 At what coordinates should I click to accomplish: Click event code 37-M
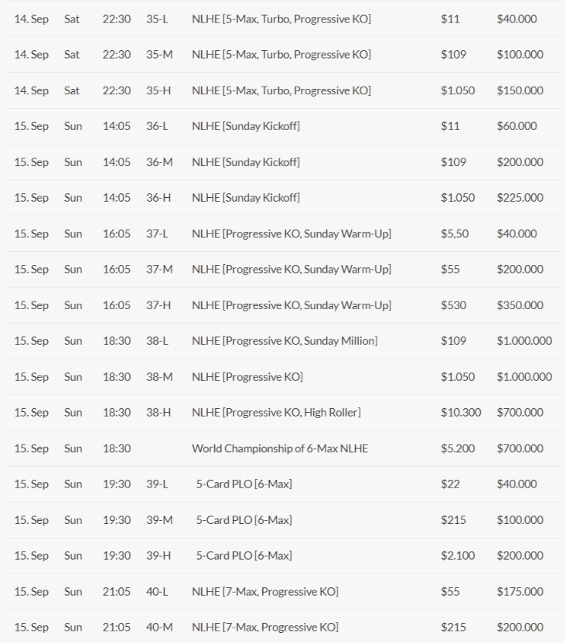click(x=159, y=269)
